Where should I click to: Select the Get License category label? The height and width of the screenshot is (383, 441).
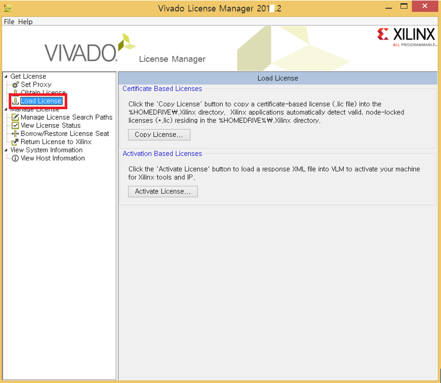(x=28, y=76)
